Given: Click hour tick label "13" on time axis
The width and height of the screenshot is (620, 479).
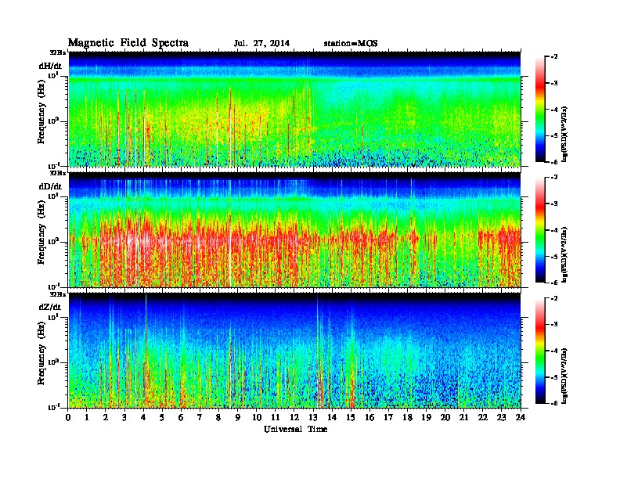Looking at the screenshot, I should point(313,417).
